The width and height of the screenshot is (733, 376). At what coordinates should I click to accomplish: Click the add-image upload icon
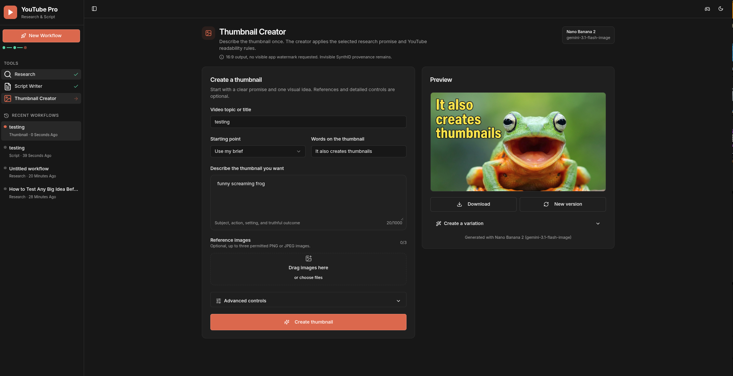[309, 258]
